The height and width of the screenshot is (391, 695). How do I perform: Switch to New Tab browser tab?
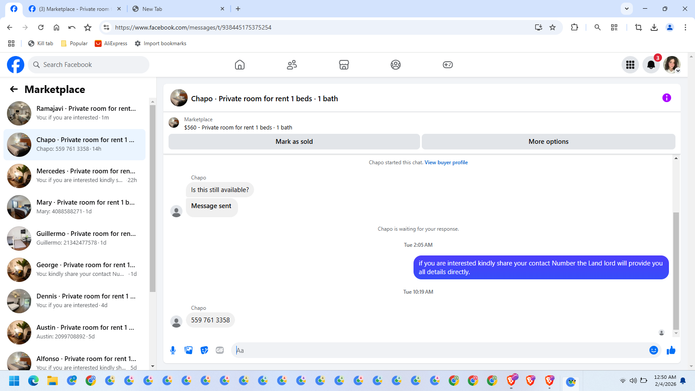click(178, 9)
